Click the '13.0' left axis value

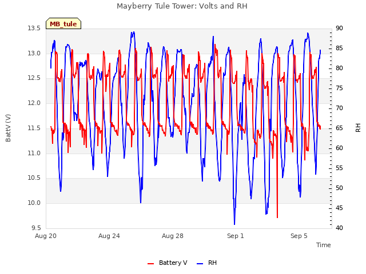click(34, 53)
